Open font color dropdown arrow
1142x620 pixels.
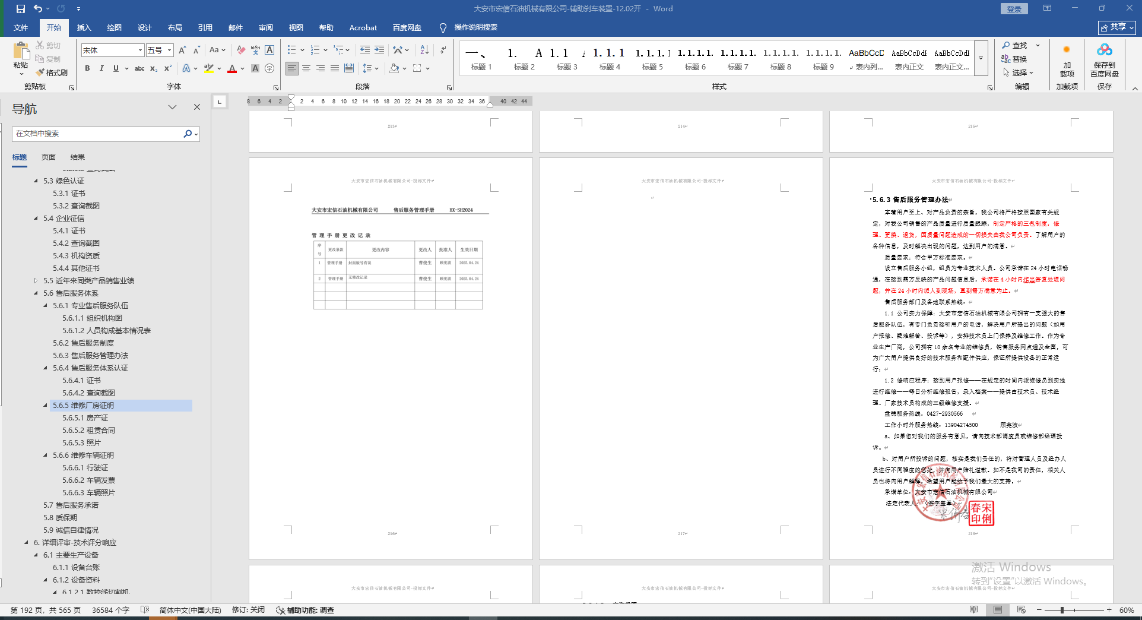pos(242,68)
